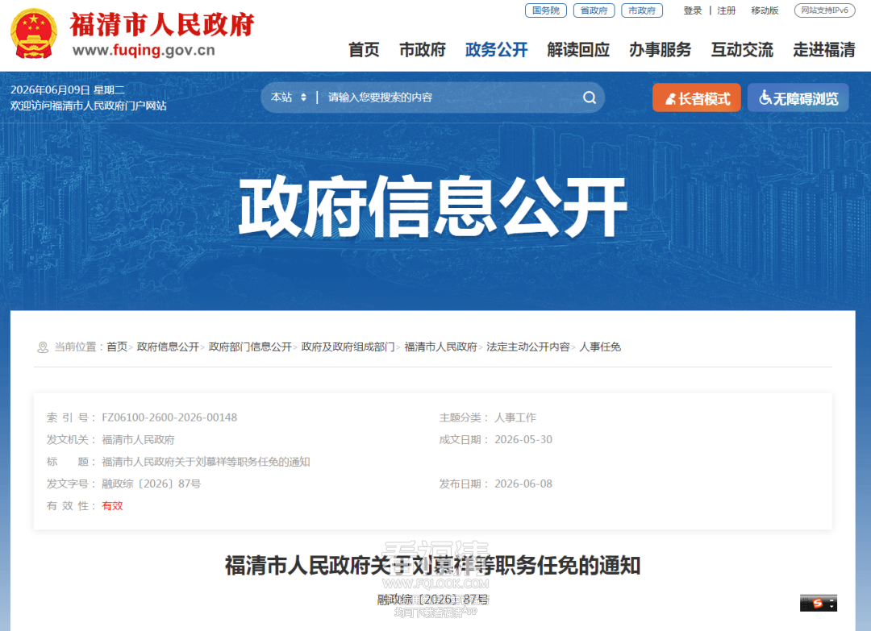The image size is (871, 631).
Task: Open the 移动版 mobile version link
Action: coord(765,10)
